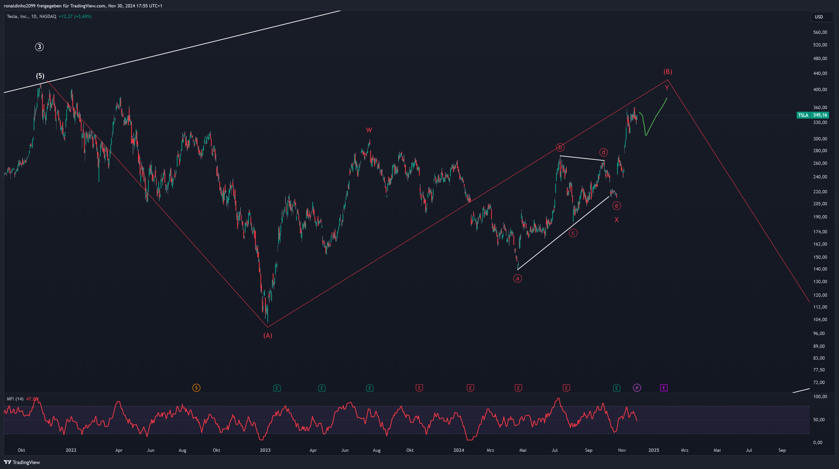Click the purple E upcoming earnings marker
The height and width of the screenshot is (469, 839).
click(x=664, y=388)
